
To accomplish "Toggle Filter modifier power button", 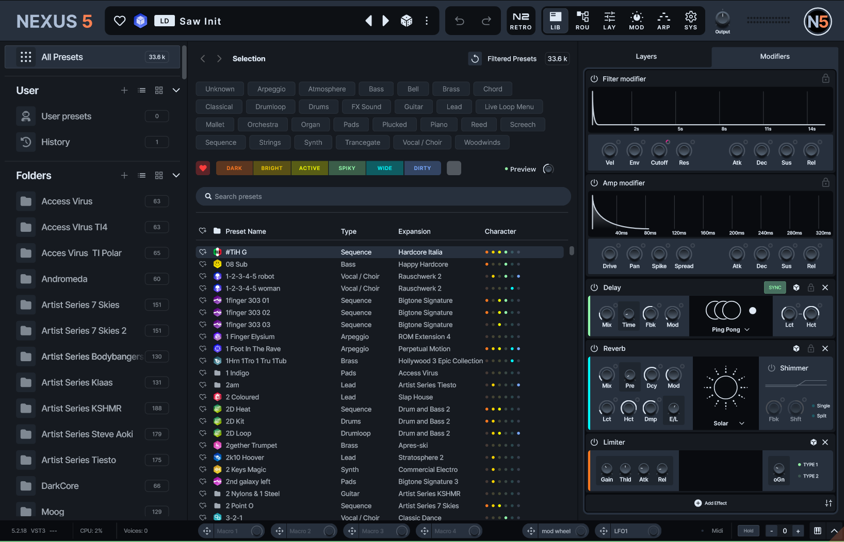I will 594,79.
